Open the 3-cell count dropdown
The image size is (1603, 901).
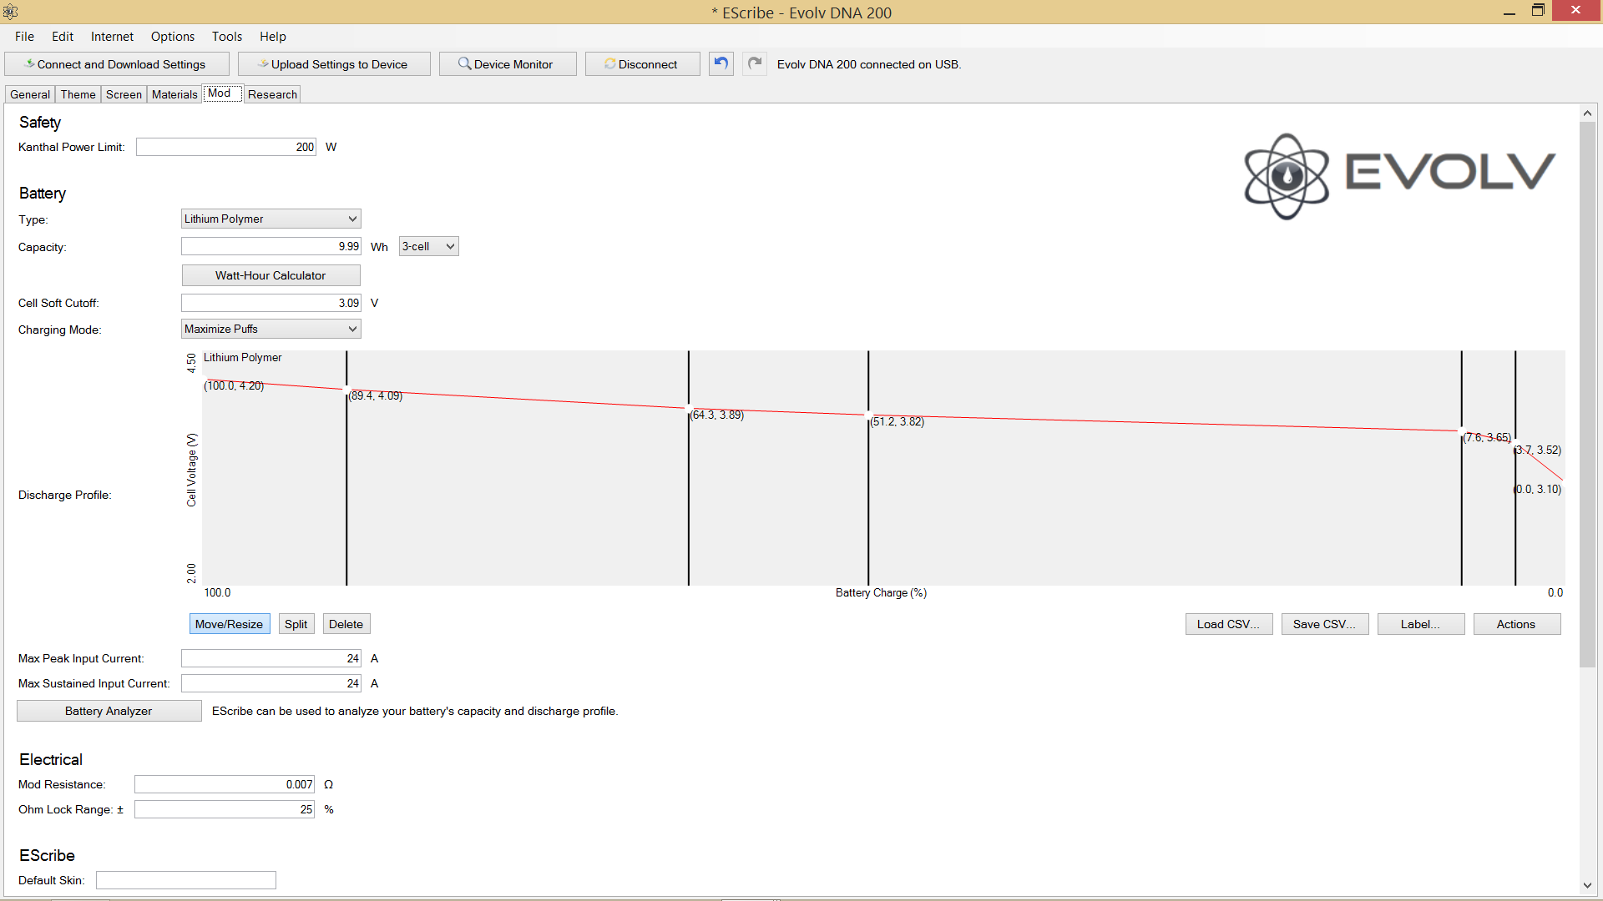(428, 246)
